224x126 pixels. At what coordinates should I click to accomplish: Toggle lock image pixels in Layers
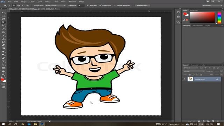[194, 75]
